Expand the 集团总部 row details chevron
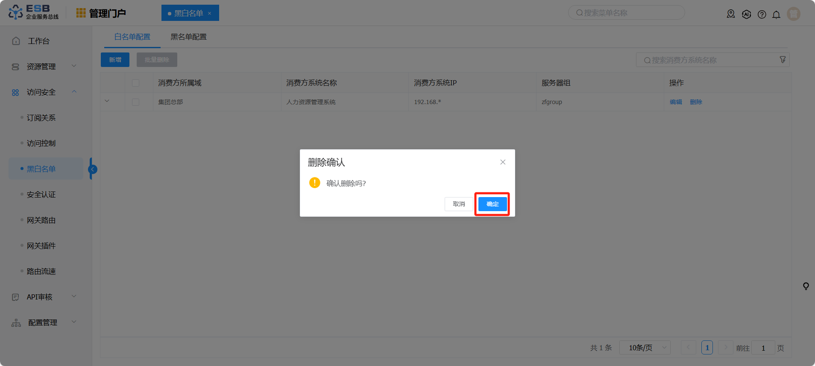The image size is (815, 366). tap(107, 101)
